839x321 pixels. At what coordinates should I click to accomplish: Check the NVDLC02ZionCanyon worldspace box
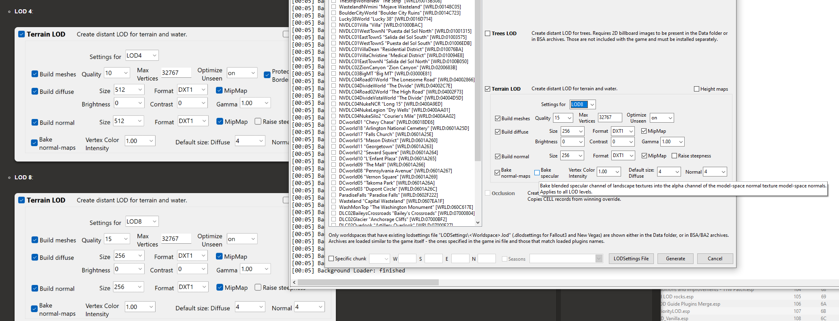[334, 68]
